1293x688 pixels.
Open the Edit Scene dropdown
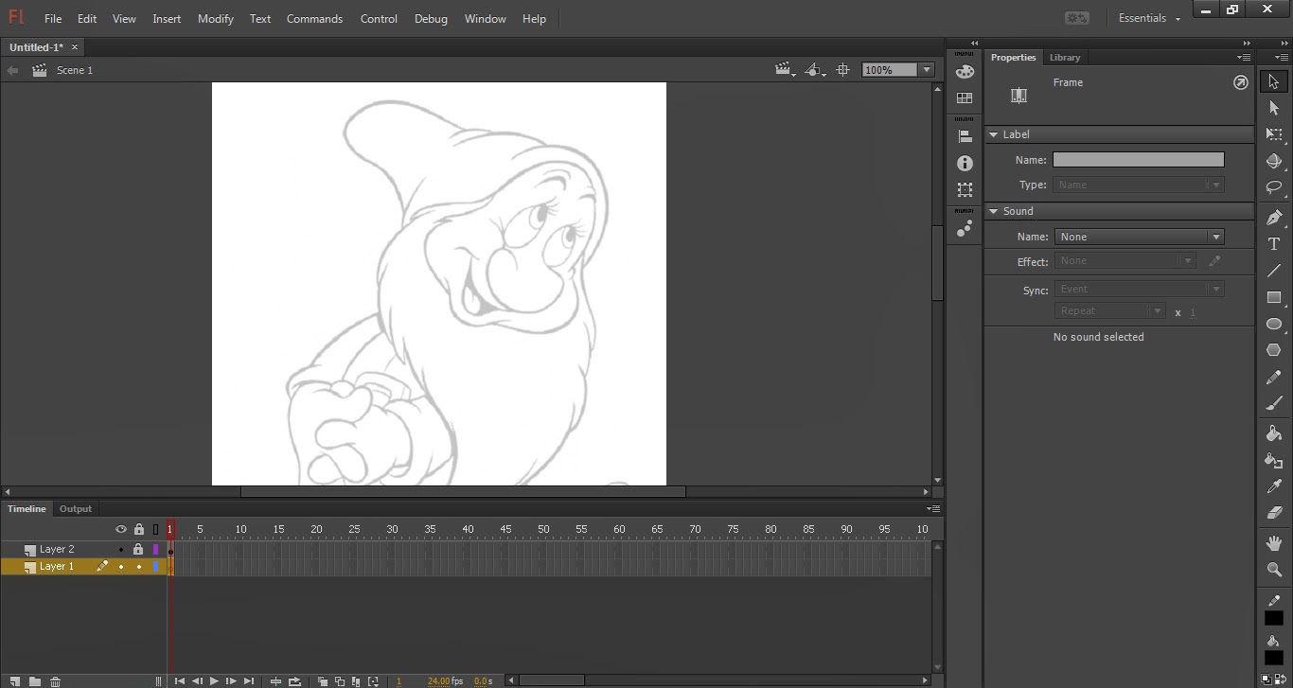pos(786,70)
